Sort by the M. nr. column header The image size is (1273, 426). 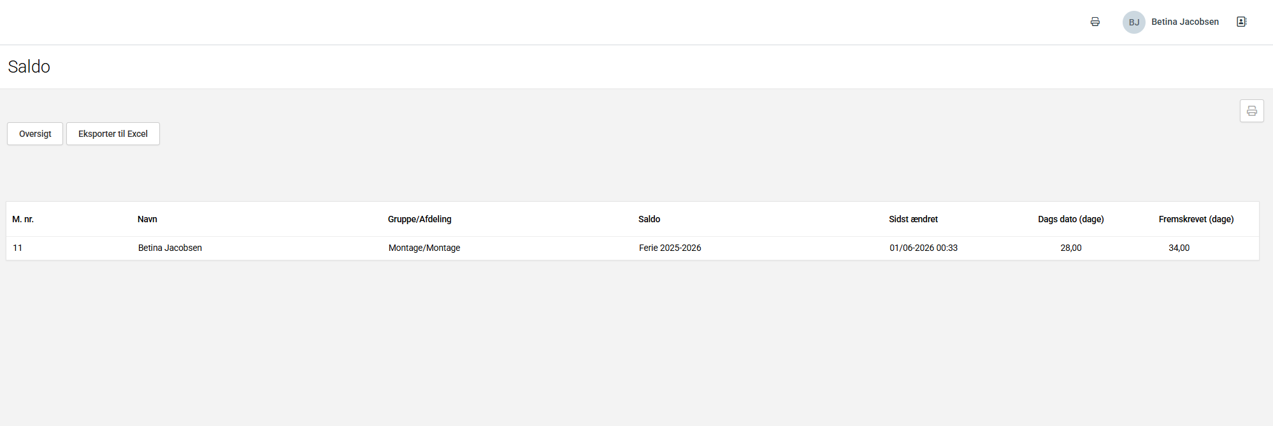click(23, 219)
